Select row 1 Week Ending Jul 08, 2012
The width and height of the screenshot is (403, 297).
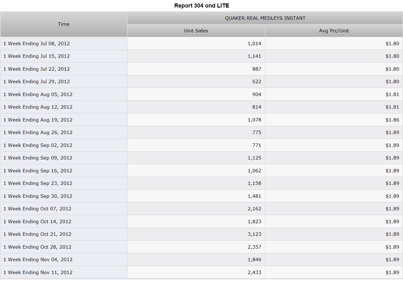click(x=201, y=44)
